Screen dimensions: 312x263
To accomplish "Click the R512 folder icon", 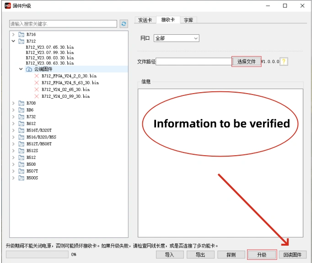I will (22, 158).
